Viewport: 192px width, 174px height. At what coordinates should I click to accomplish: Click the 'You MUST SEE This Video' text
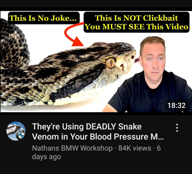point(136,27)
